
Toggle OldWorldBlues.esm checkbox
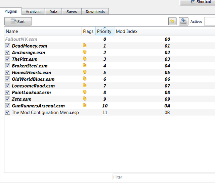tap(7, 79)
